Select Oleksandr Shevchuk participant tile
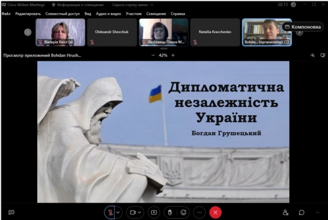Viewport: 328px width, 220px height. pyautogui.click(x=112, y=32)
